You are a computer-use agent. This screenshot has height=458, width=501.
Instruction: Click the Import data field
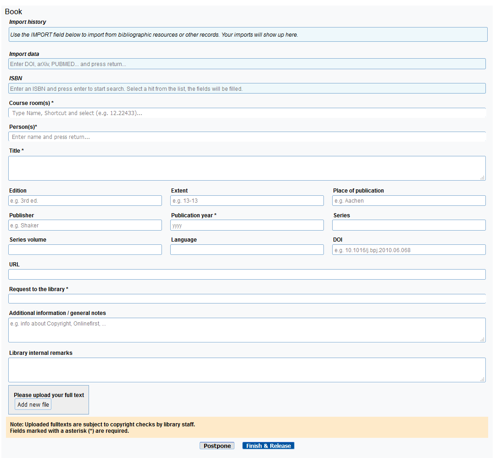click(247, 64)
